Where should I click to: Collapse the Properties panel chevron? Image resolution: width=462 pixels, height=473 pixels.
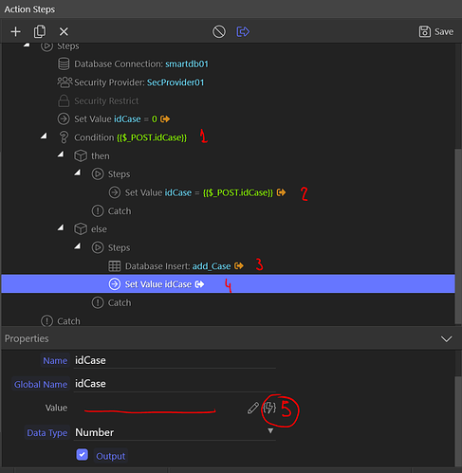446,339
